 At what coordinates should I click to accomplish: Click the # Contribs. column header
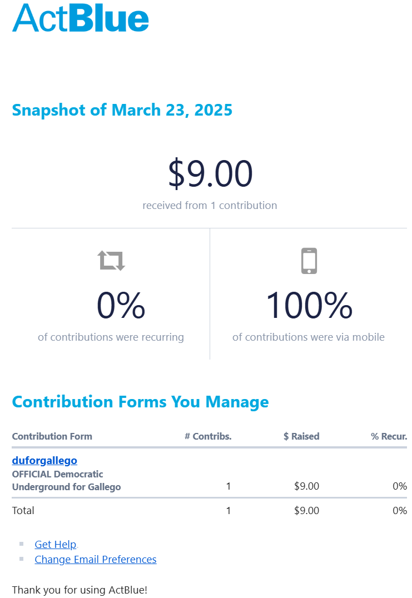click(x=208, y=436)
